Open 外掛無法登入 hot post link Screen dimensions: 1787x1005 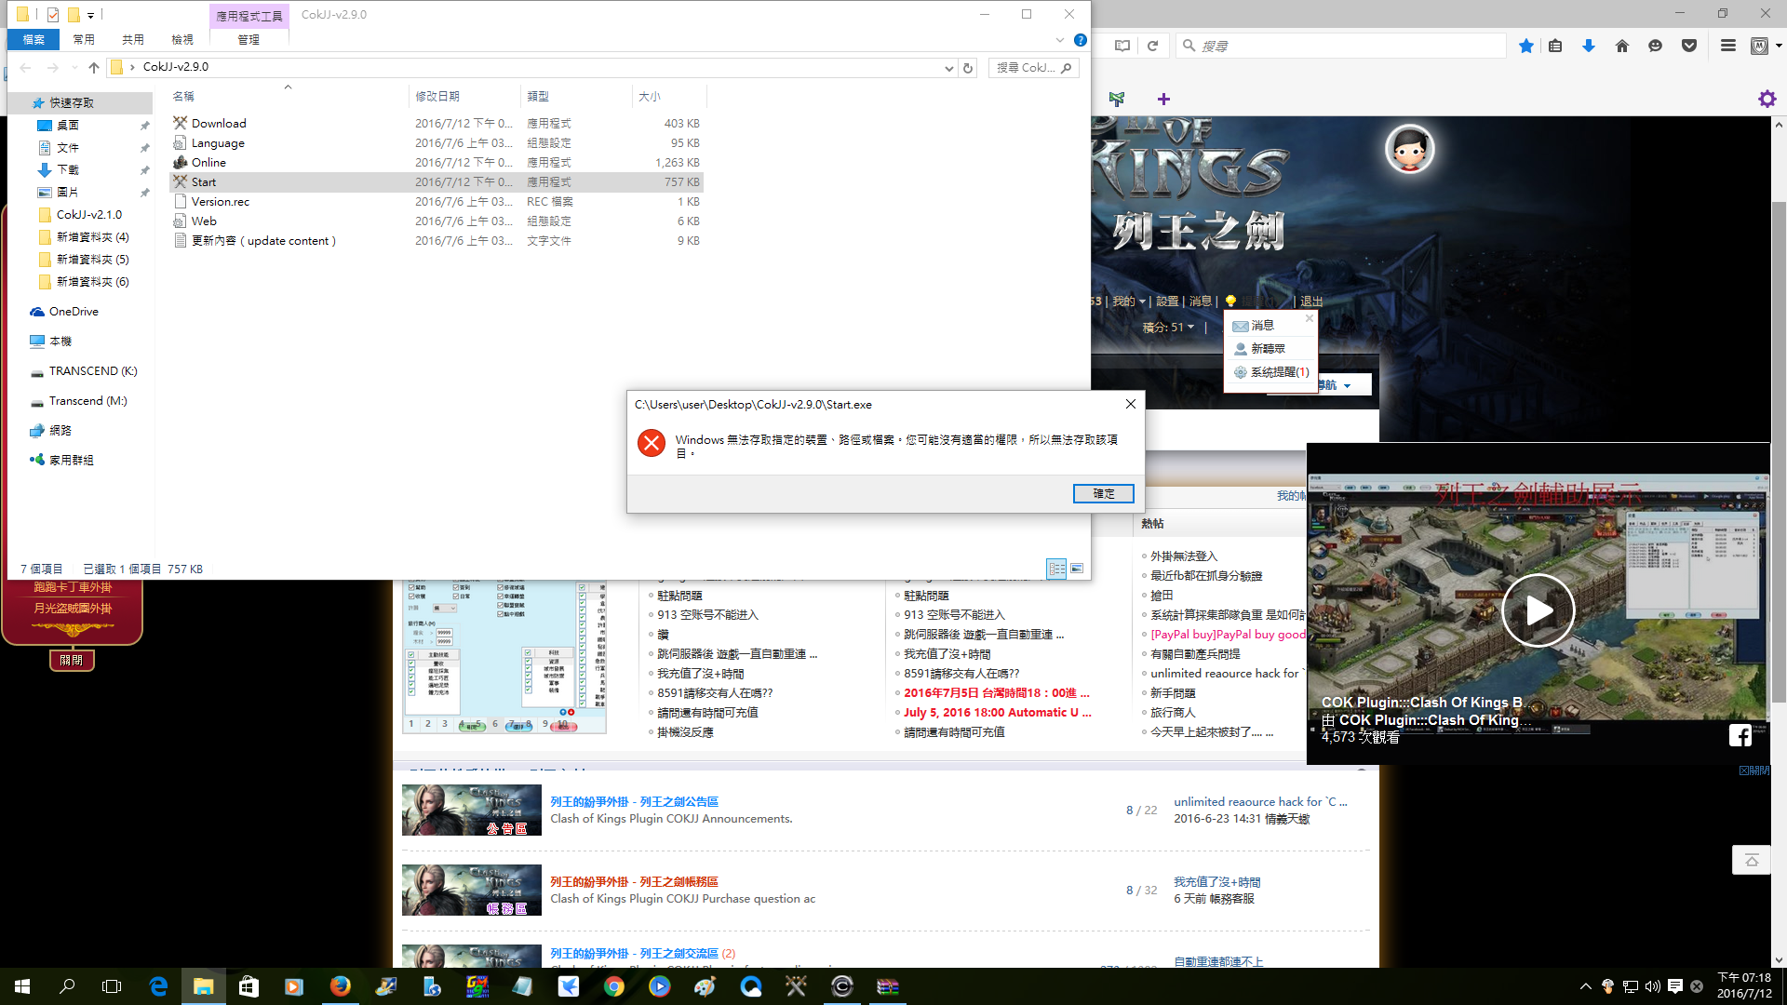coord(1183,556)
